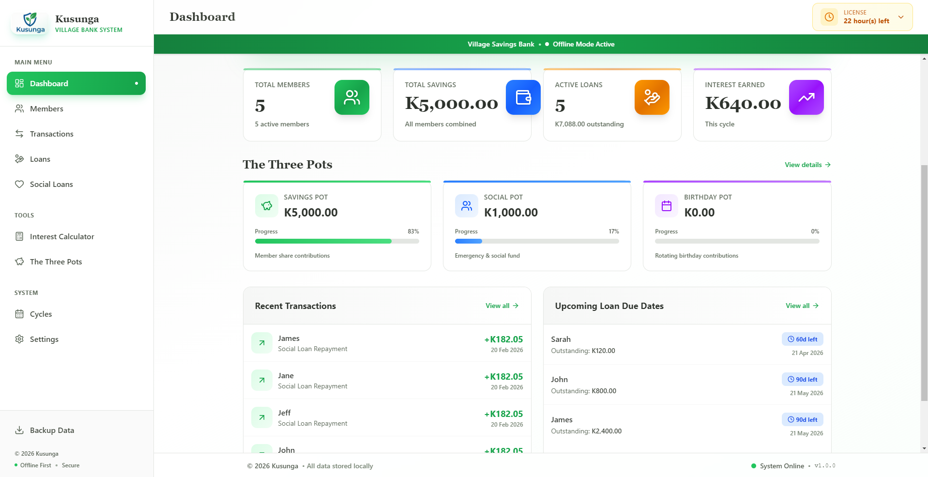Click the purple Interest Earned trend icon
This screenshot has width=928, height=477.
[x=806, y=97]
